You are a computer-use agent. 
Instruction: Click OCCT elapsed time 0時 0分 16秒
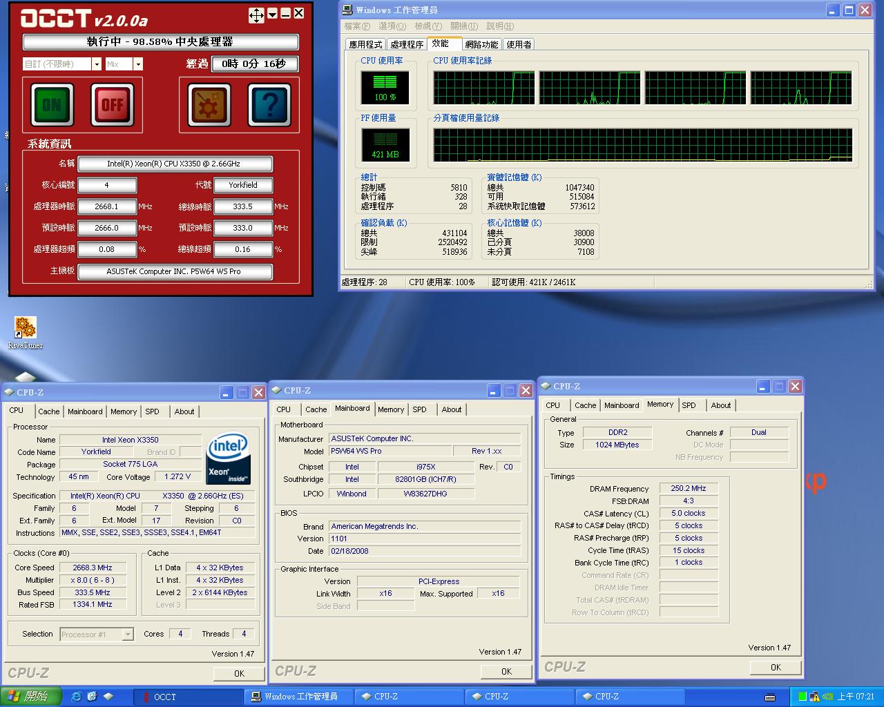[254, 64]
